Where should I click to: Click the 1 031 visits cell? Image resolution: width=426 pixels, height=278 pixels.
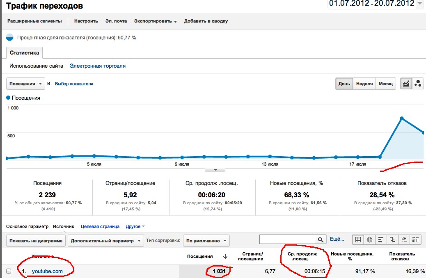pyautogui.click(x=219, y=271)
